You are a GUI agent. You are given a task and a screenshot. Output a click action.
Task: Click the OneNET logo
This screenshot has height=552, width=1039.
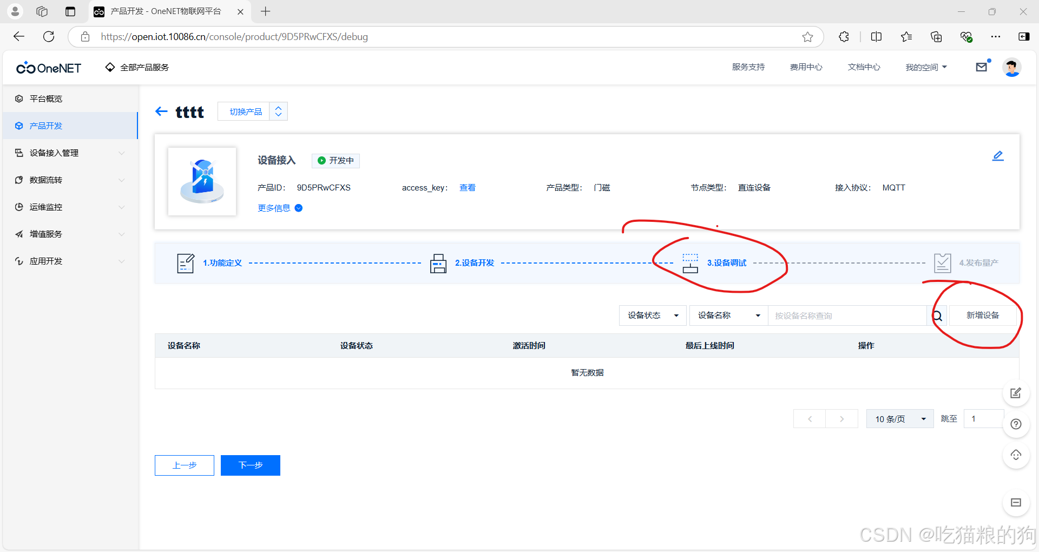point(48,67)
